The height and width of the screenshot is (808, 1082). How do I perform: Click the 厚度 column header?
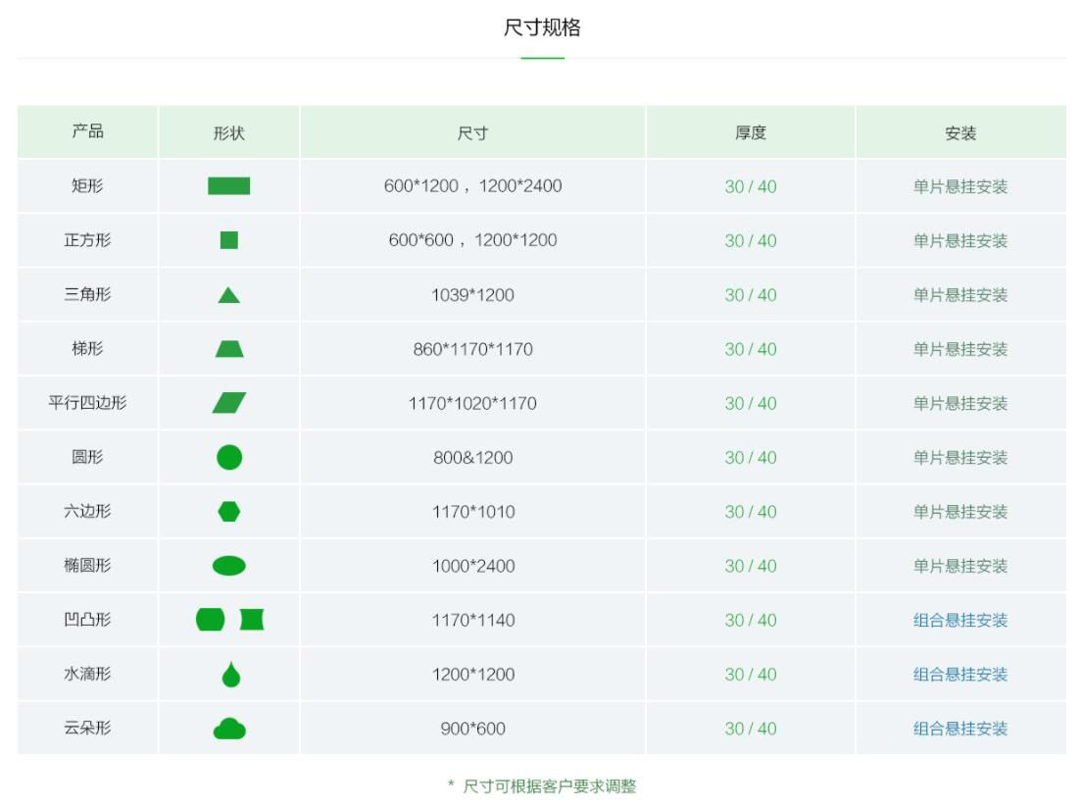coord(750,132)
